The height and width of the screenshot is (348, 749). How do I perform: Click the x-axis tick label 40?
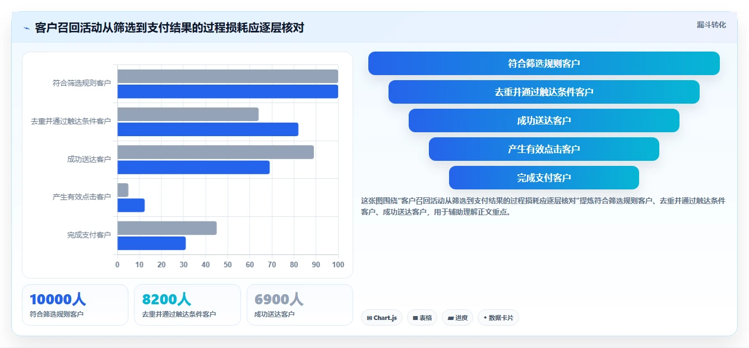tap(206, 265)
